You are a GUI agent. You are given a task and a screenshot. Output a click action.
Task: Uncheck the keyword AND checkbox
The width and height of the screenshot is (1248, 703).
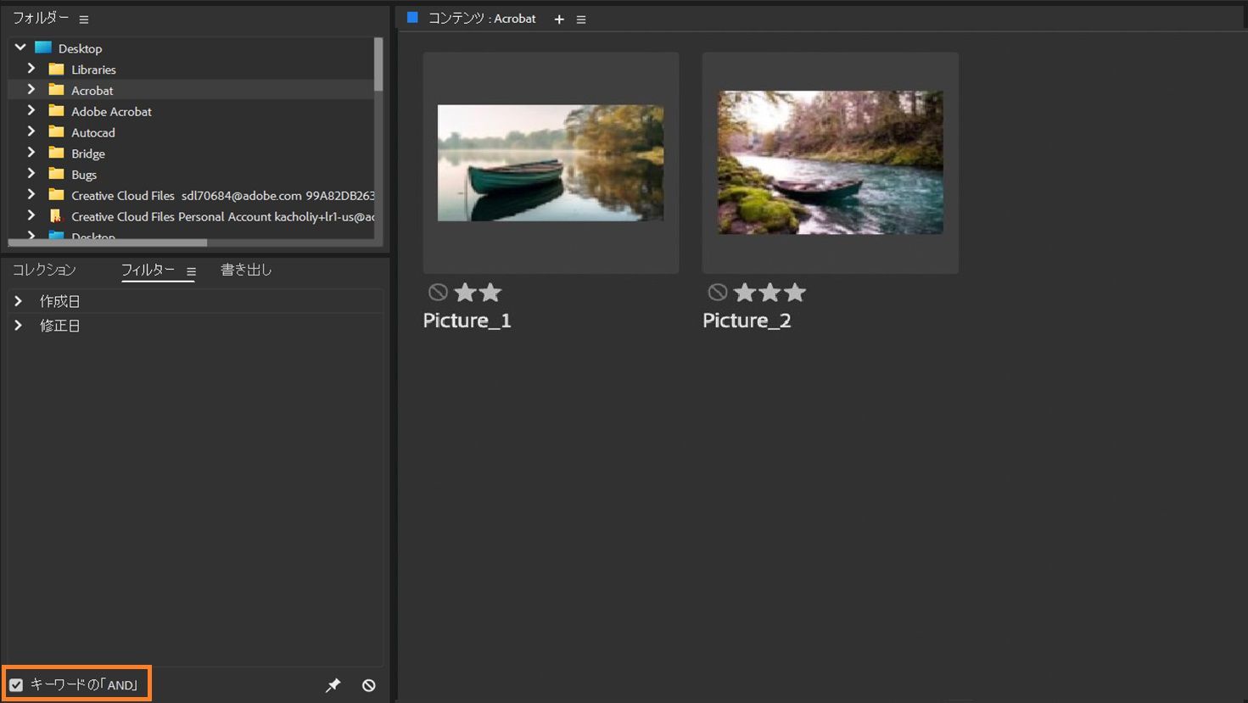pos(16,684)
